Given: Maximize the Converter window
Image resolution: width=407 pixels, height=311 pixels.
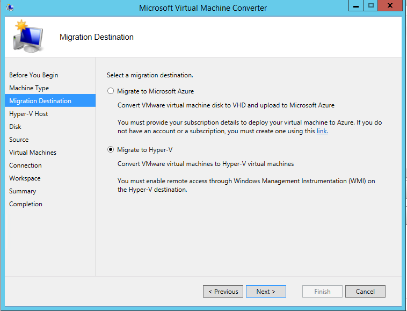Looking at the screenshot, I should [x=371, y=5].
